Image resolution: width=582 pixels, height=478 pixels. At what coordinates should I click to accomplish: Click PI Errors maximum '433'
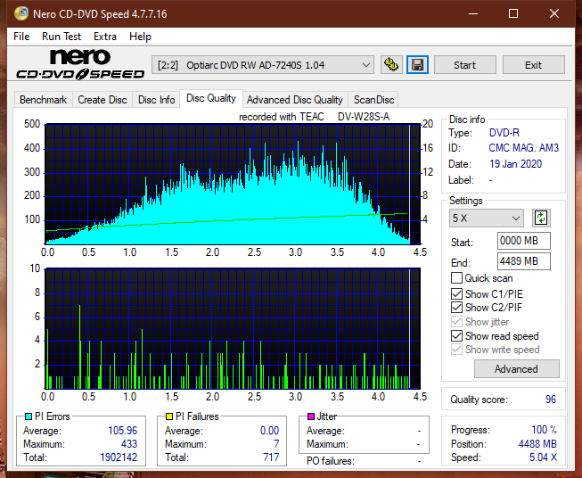pyautogui.click(x=129, y=444)
